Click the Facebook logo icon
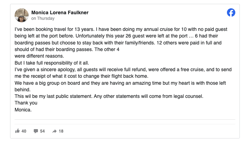 point(231,12)
